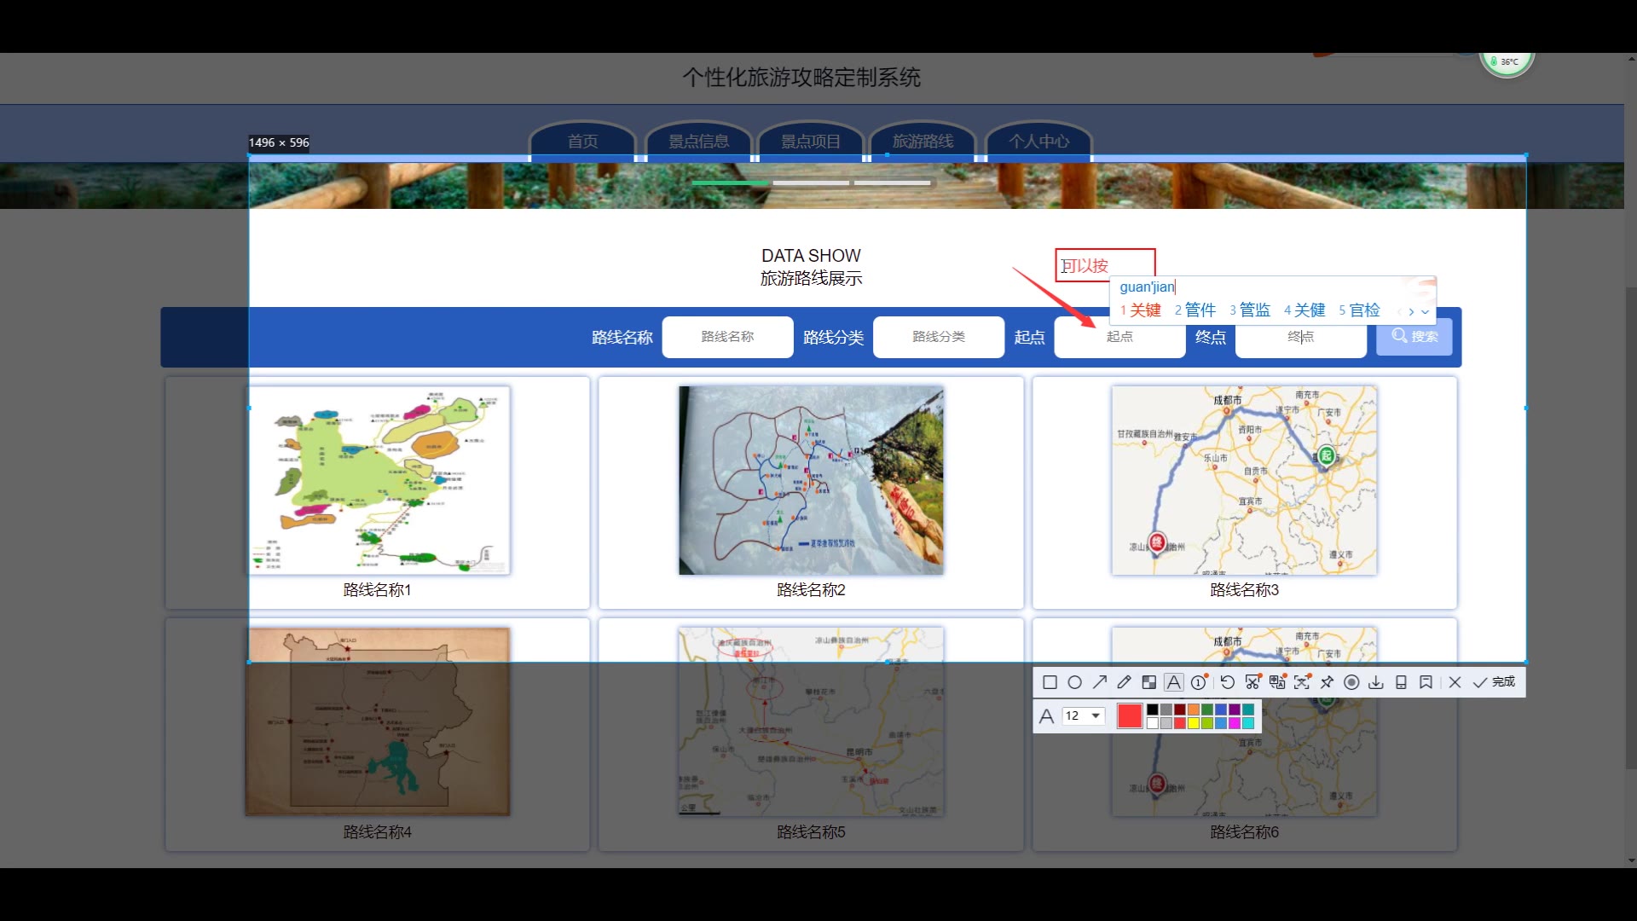Select the second carousel indicator bar
Viewport: 1637px width, 921px height.
(811, 182)
